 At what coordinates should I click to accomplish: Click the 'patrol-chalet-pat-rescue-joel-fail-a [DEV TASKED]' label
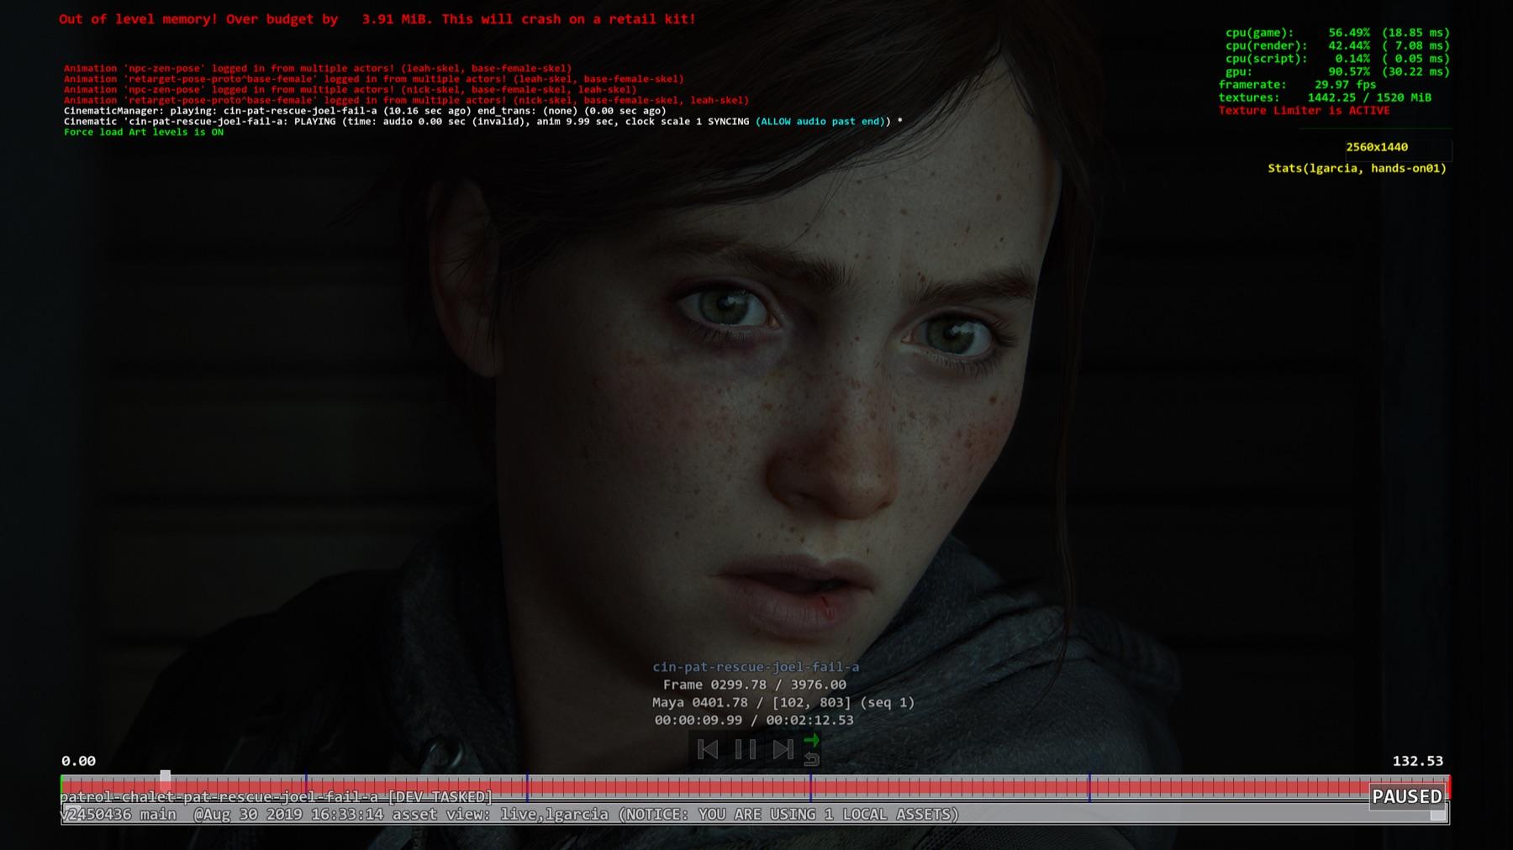277,796
